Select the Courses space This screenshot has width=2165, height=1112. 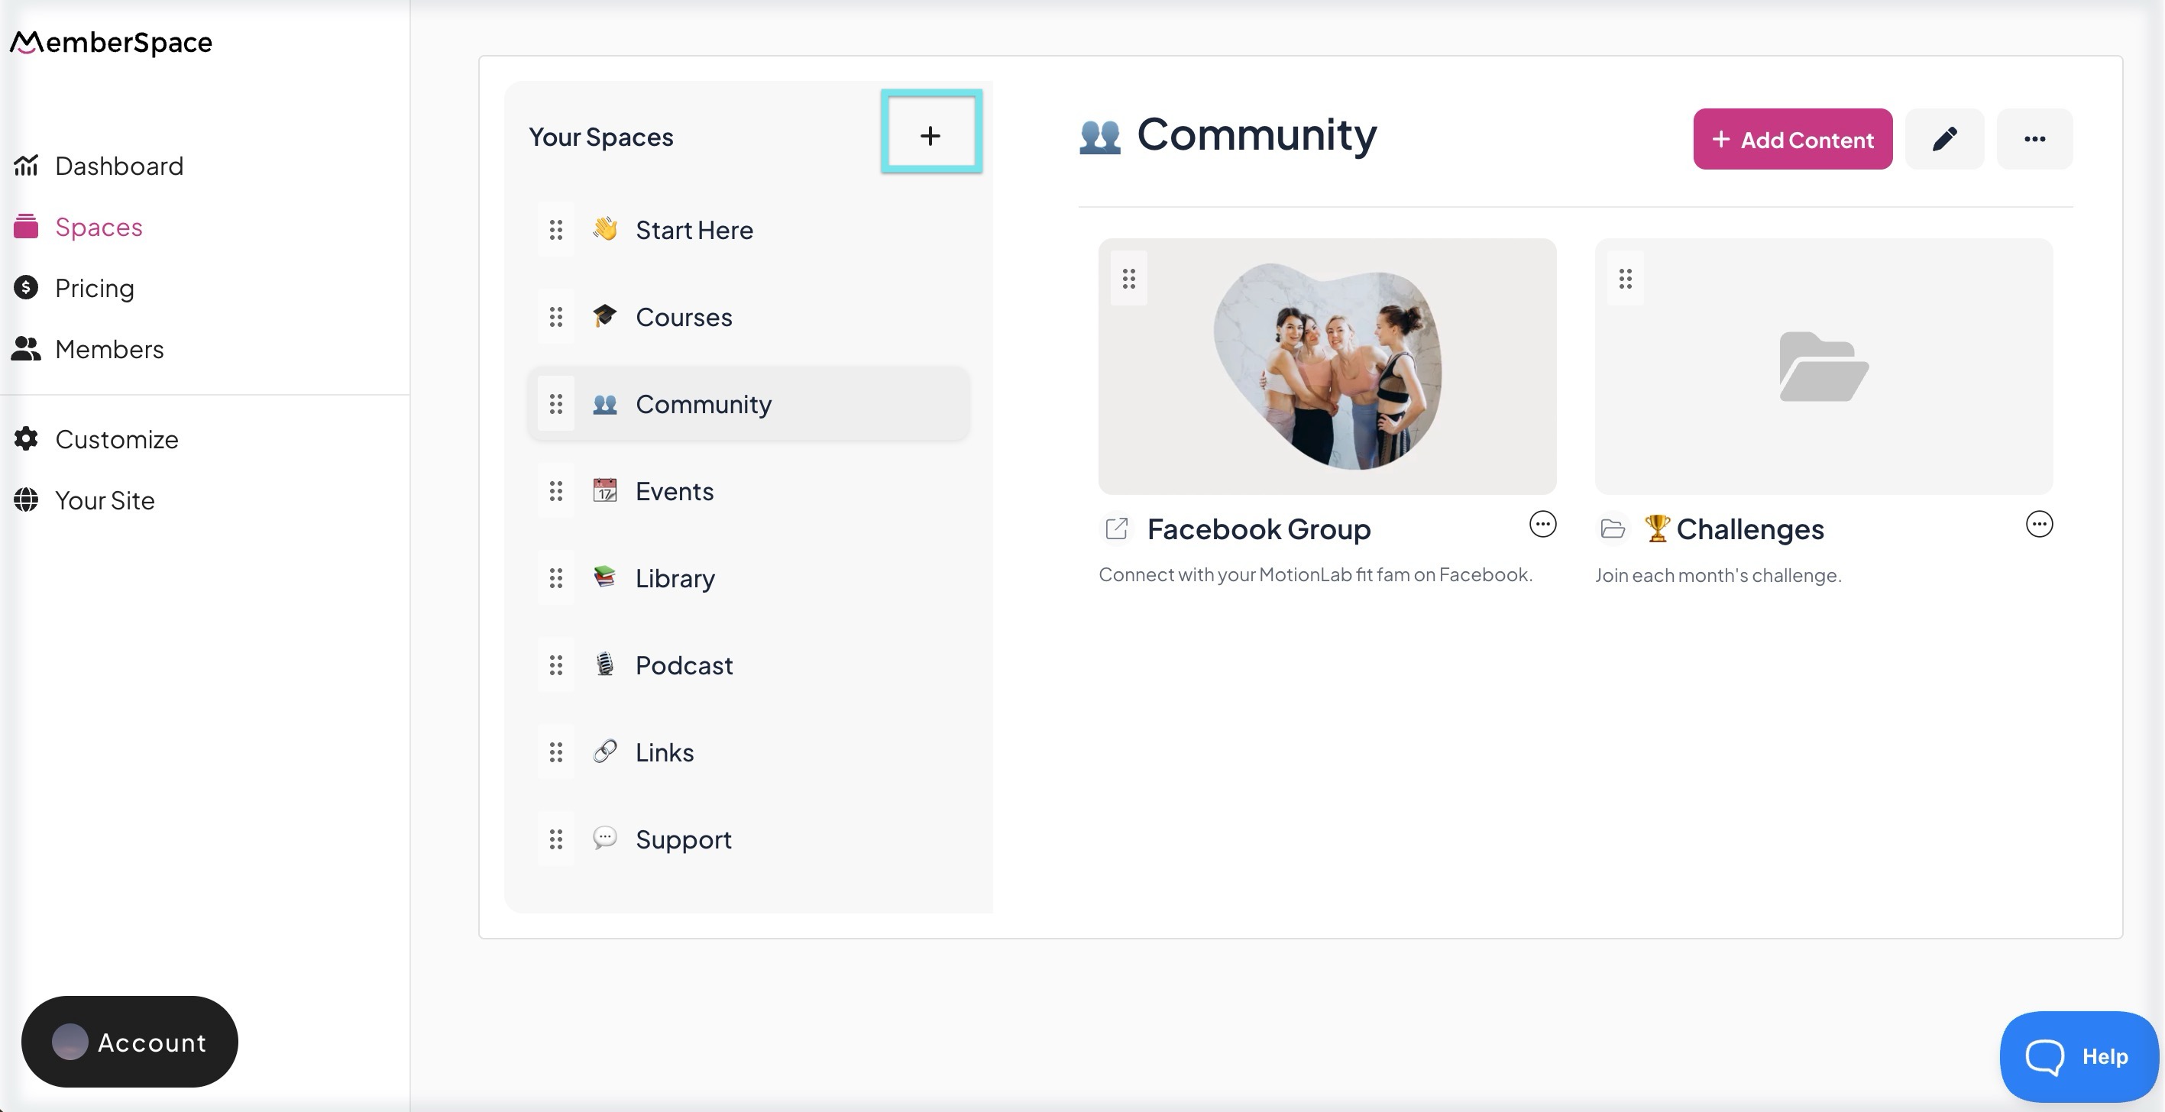pyautogui.click(x=683, y=317)
